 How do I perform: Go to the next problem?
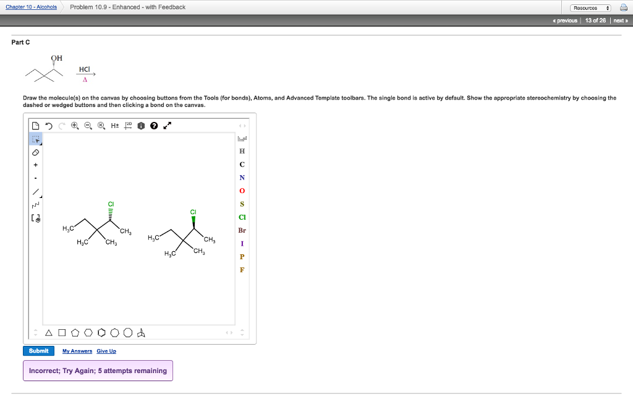(x=620, y=20)
